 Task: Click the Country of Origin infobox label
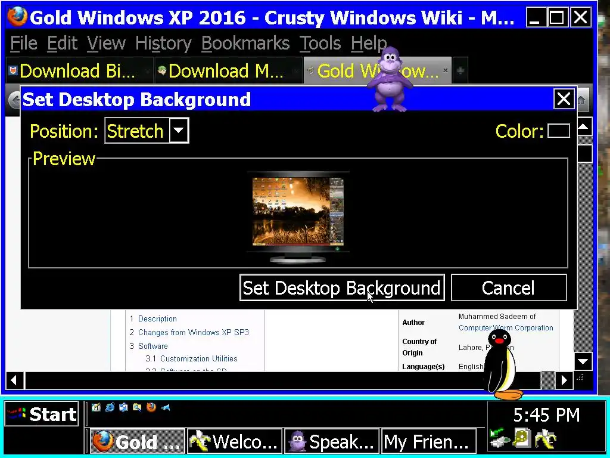[419, 347]
